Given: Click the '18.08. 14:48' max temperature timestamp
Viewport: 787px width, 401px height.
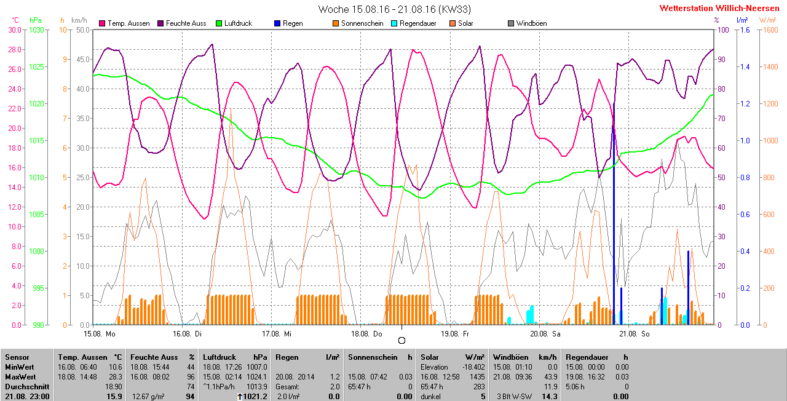Looking at the screenshot, I should pos(79,377).
